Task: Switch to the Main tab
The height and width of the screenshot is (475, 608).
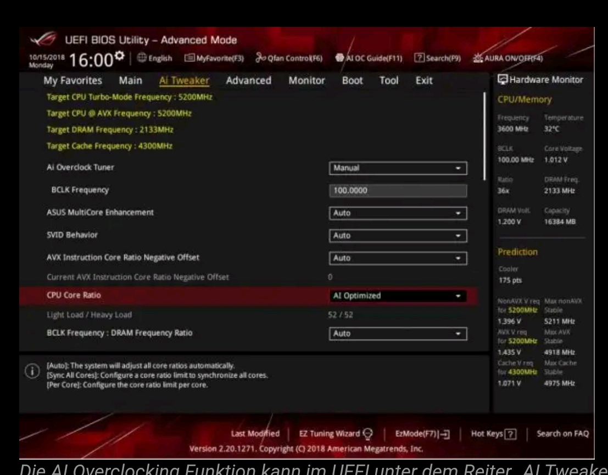Action: coord(130,80)
